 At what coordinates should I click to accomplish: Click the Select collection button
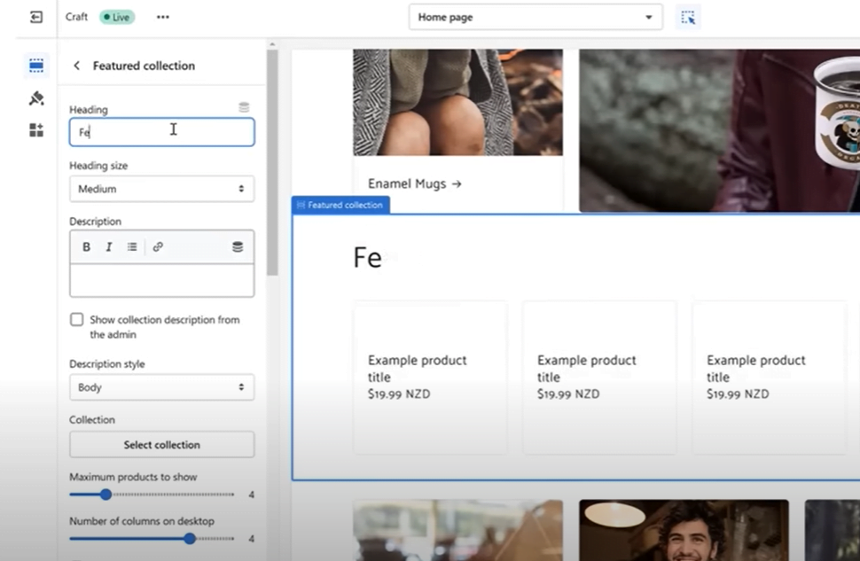(161, 445)
